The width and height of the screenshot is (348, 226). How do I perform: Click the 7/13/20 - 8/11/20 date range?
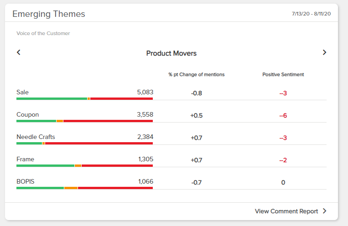[311, 14]
